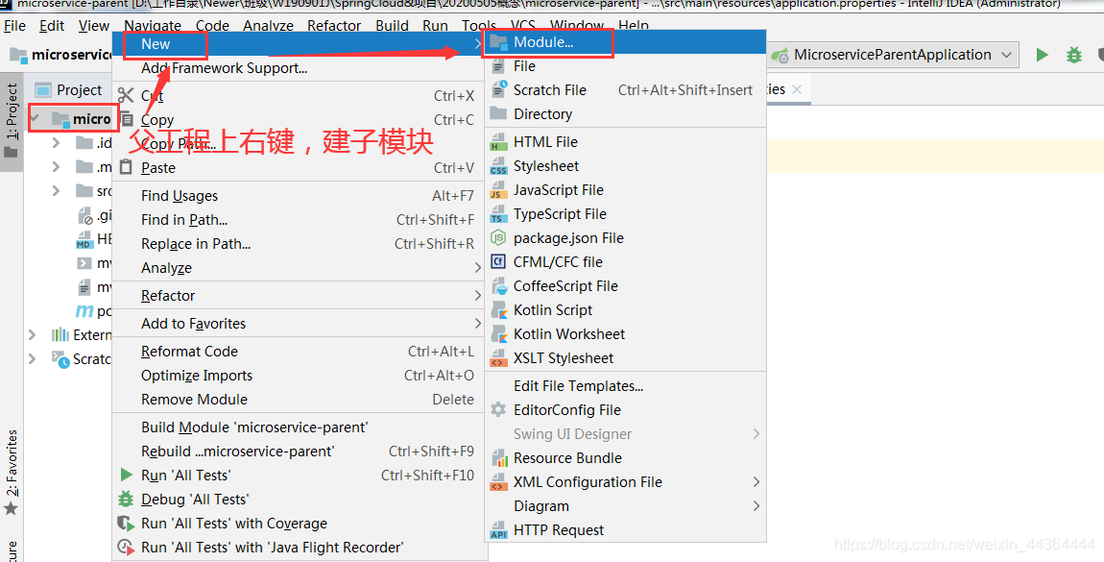Click the Run 'All Tests' play icon

(x=126, y=476)
